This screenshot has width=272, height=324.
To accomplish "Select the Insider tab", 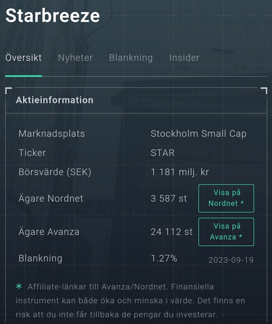I will point(184,58).
